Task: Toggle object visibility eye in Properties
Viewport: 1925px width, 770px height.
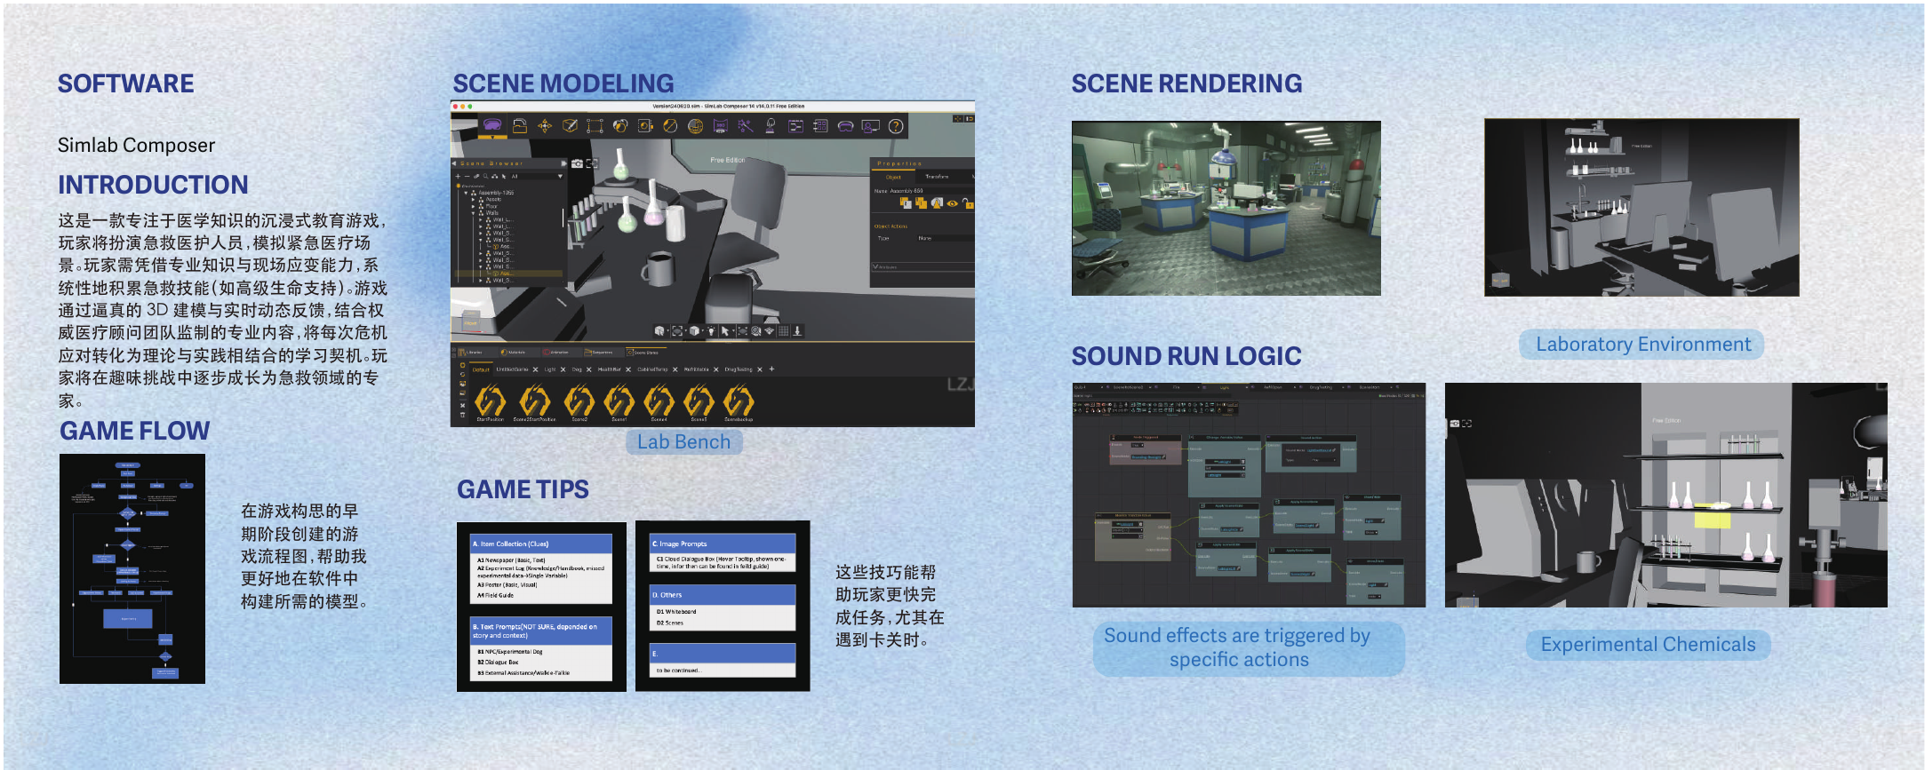Action: coord(952,203)
